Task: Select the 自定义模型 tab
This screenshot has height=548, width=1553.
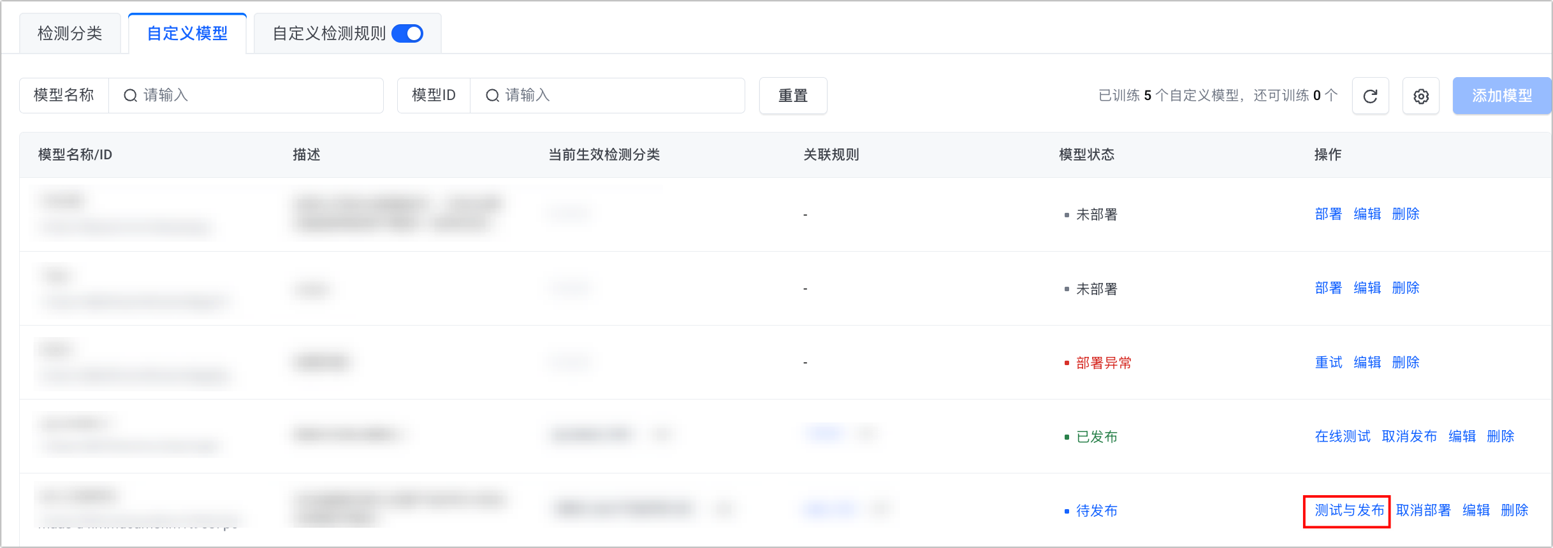Action: [187, 33]
